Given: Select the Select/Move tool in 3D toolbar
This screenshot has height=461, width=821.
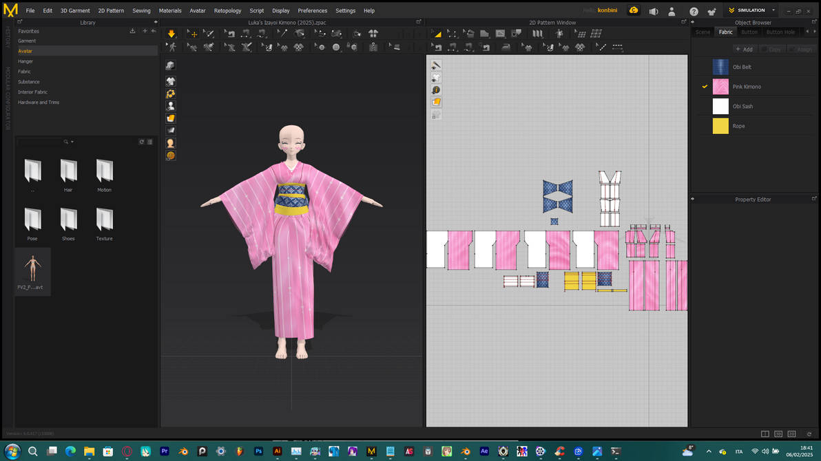Looking at the screenshot, I should coord(192,34).
